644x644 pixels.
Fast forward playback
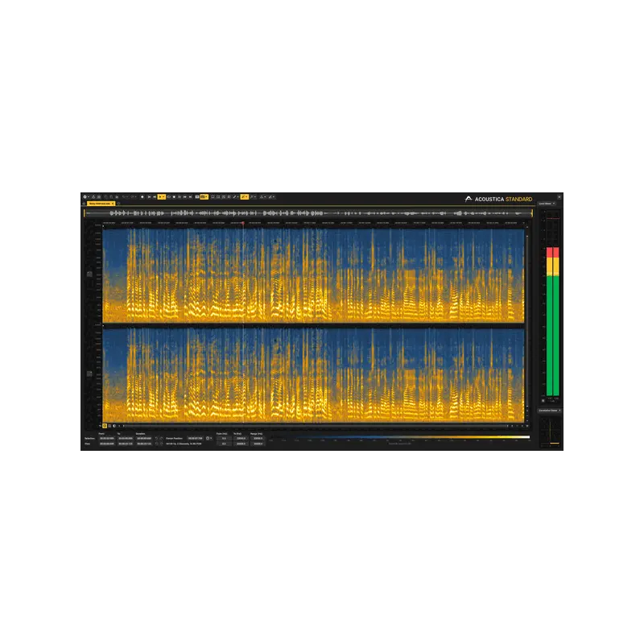(x=185, y=197)
